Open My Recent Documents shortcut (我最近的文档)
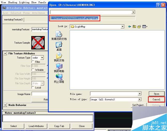 (59, 36)
